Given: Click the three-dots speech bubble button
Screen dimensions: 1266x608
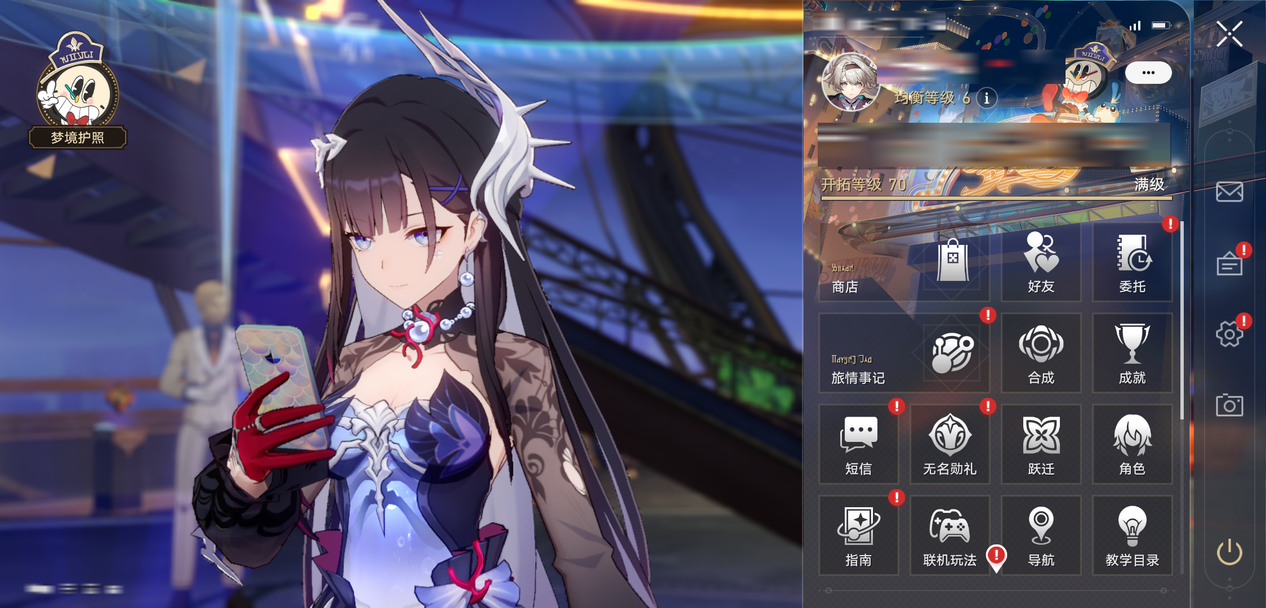Looking at the screenshot, I should click(1148, 73).
